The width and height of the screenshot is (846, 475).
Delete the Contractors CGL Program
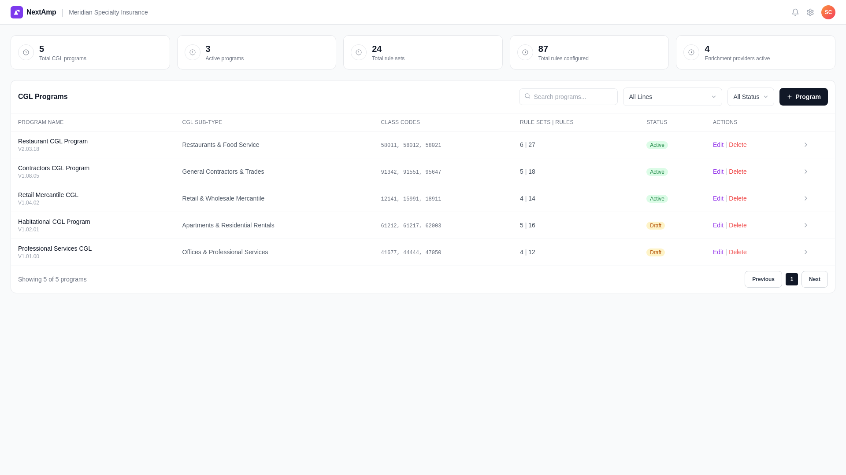point(738,172)
